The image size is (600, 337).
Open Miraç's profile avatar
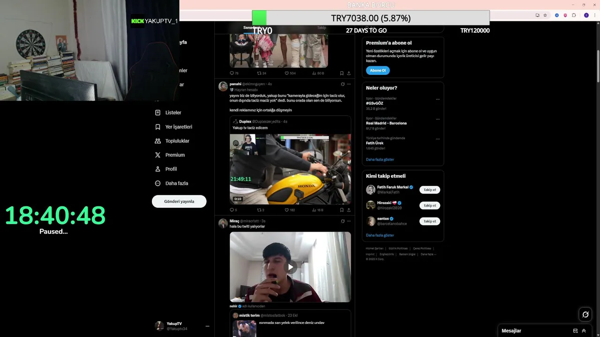(x=223, y=223)
